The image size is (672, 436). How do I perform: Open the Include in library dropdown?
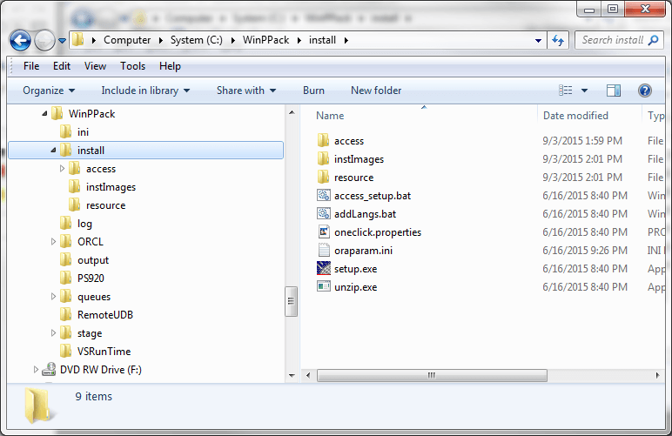click(x=145, y=91)
